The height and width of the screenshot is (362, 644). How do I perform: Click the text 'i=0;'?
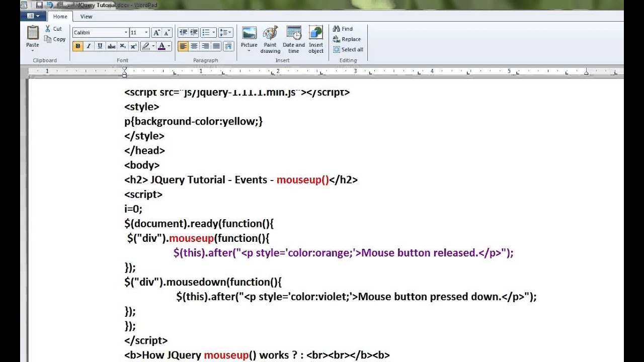pos(133,209)
